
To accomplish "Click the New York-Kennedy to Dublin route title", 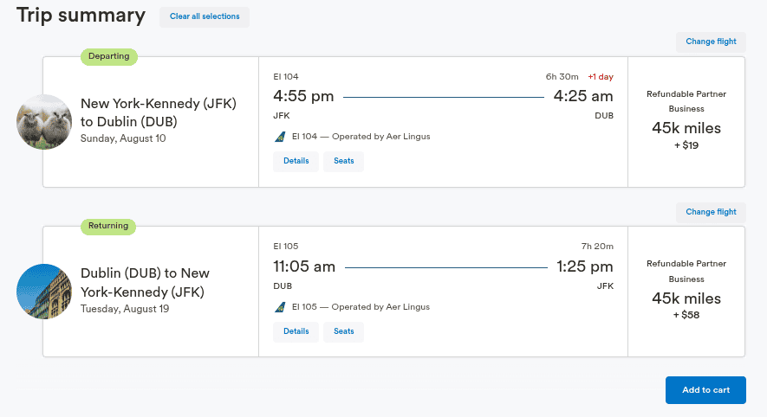I will [x=159, y=112].
